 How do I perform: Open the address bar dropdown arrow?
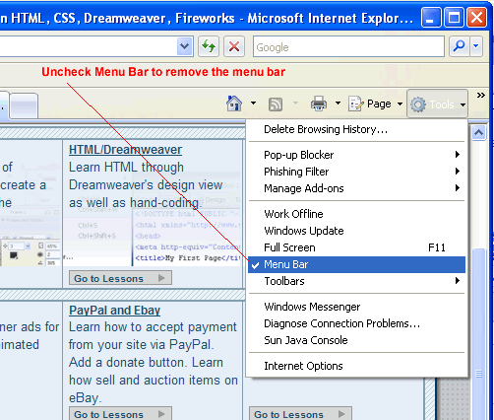pos(185,46)
